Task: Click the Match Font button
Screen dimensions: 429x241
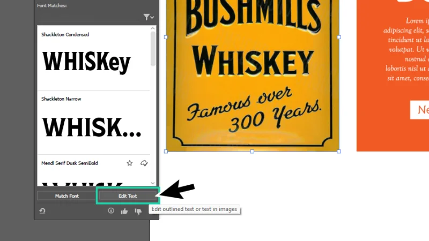Action: point(66,196)
